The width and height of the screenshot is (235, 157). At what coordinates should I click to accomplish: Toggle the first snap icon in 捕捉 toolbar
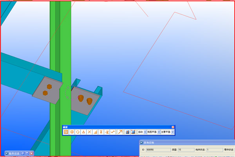point(66,132)
